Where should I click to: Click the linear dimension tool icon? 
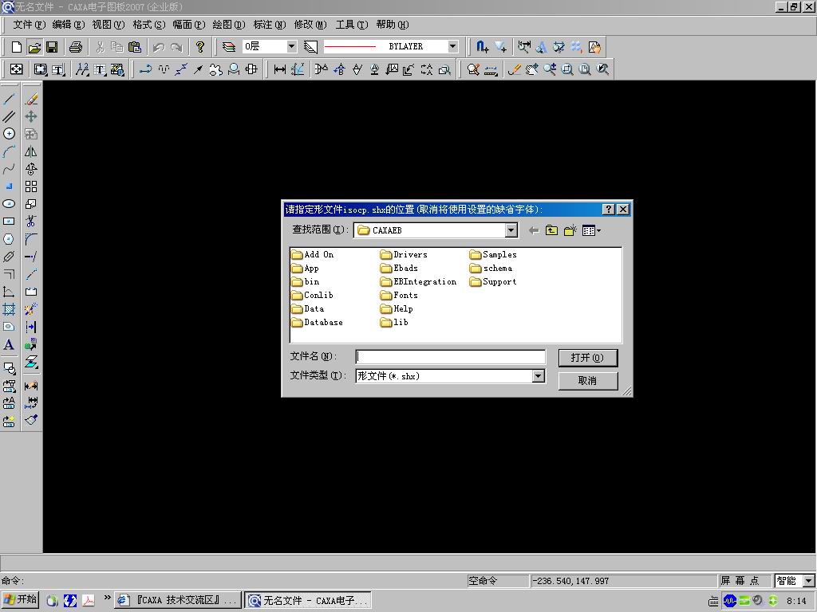280,69
